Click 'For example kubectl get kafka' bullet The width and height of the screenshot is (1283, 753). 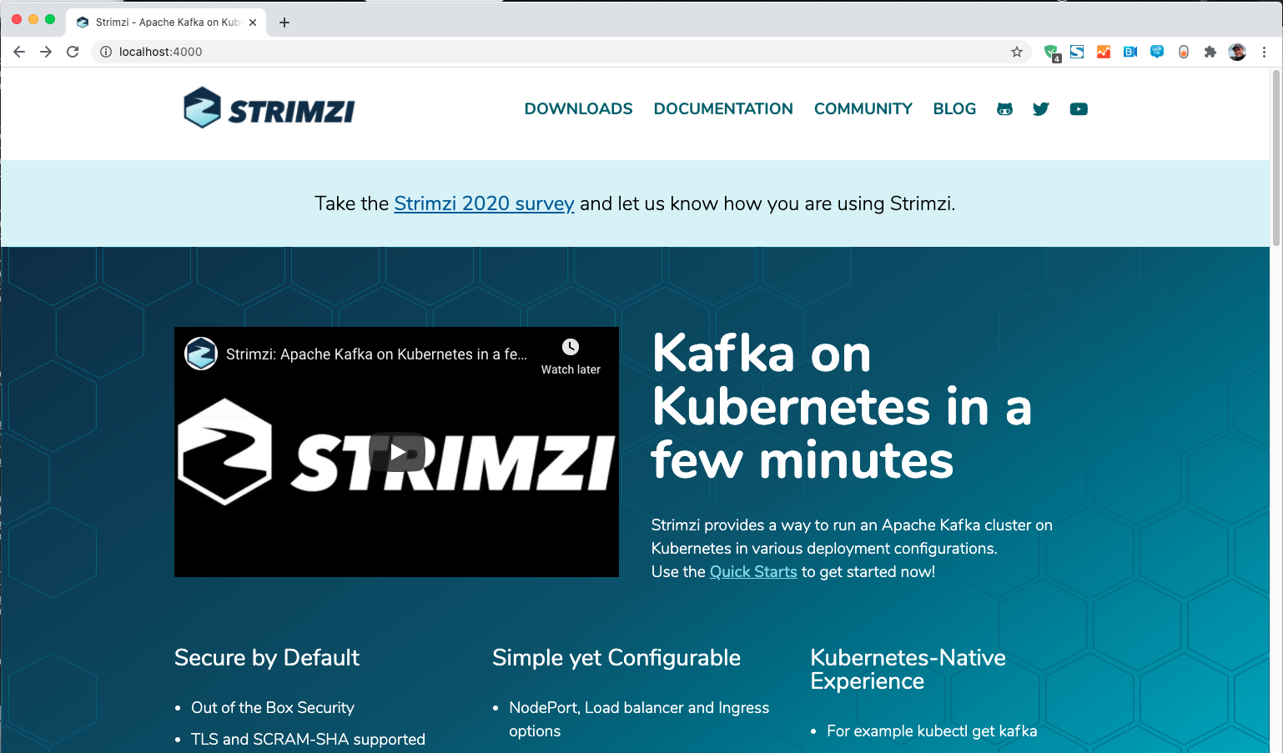click(932, 731)
